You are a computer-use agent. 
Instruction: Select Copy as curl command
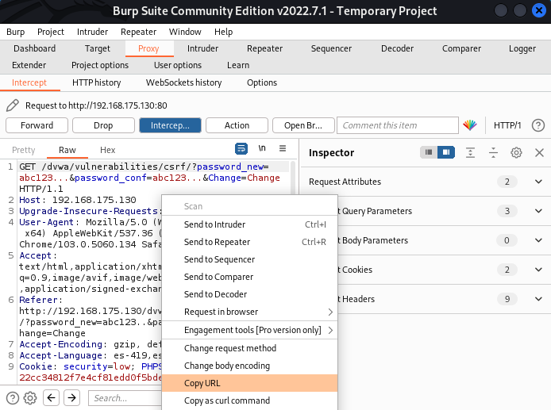point(249,400)
